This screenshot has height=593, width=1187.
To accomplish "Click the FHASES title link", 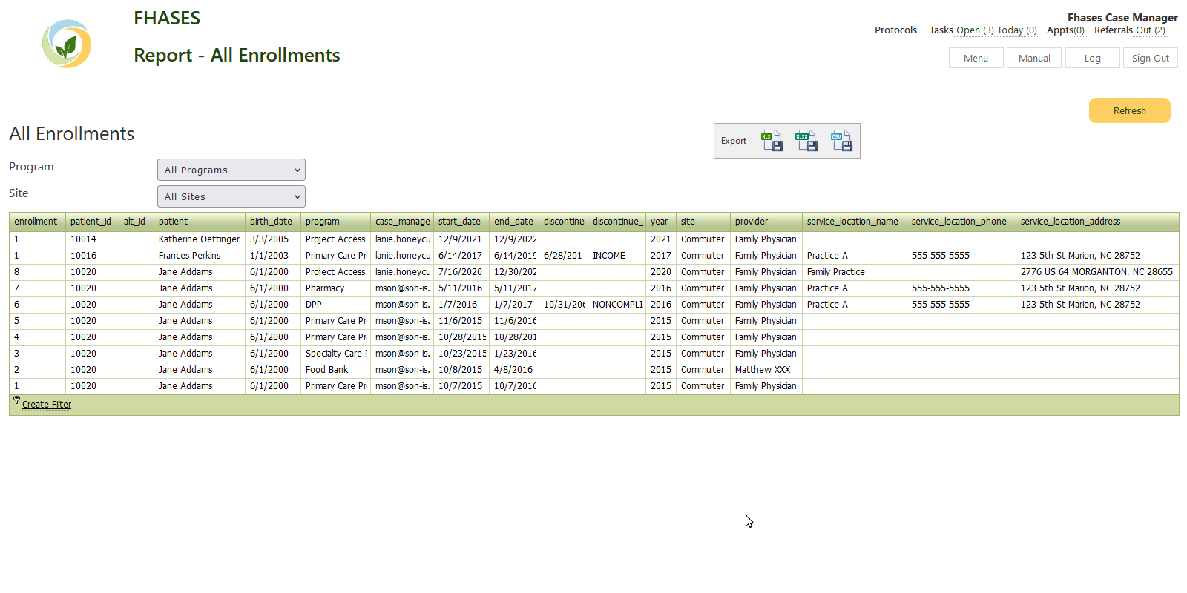I will (167, 18).
